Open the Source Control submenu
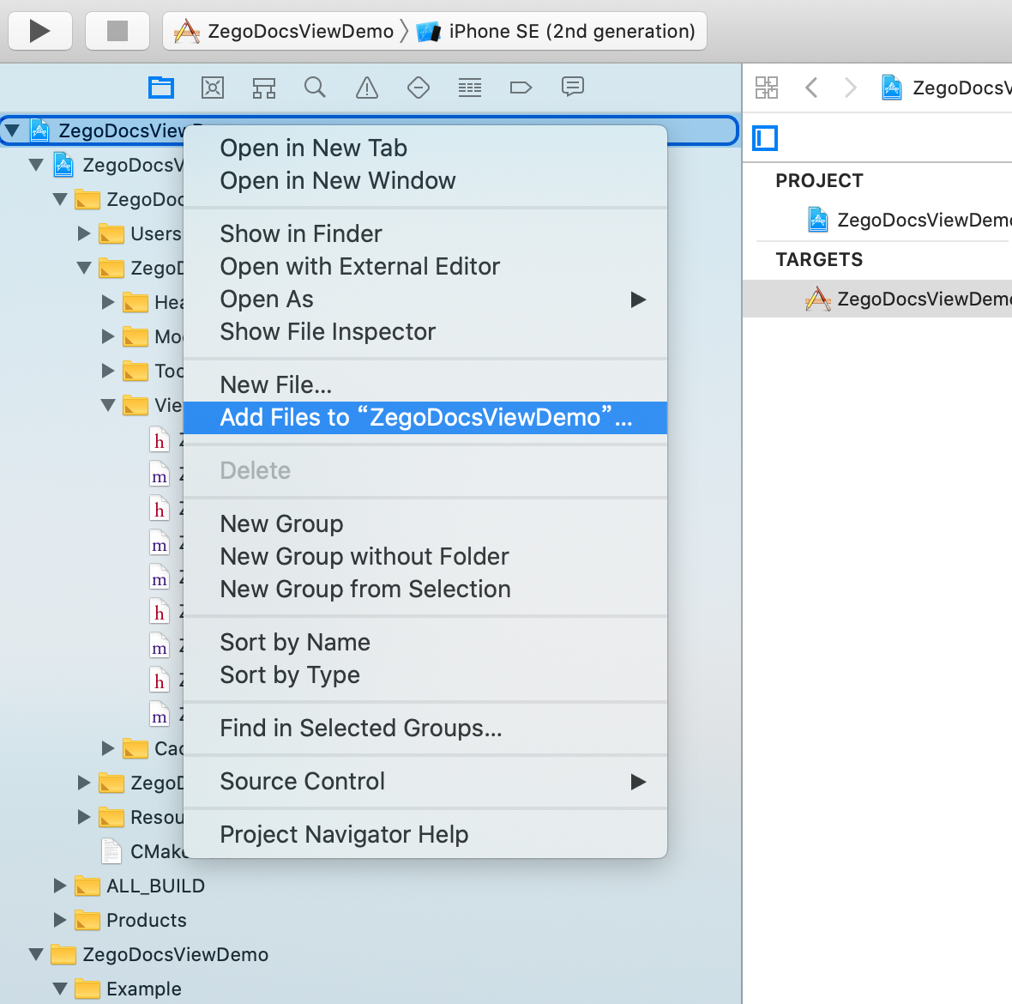 pos(425,782)
